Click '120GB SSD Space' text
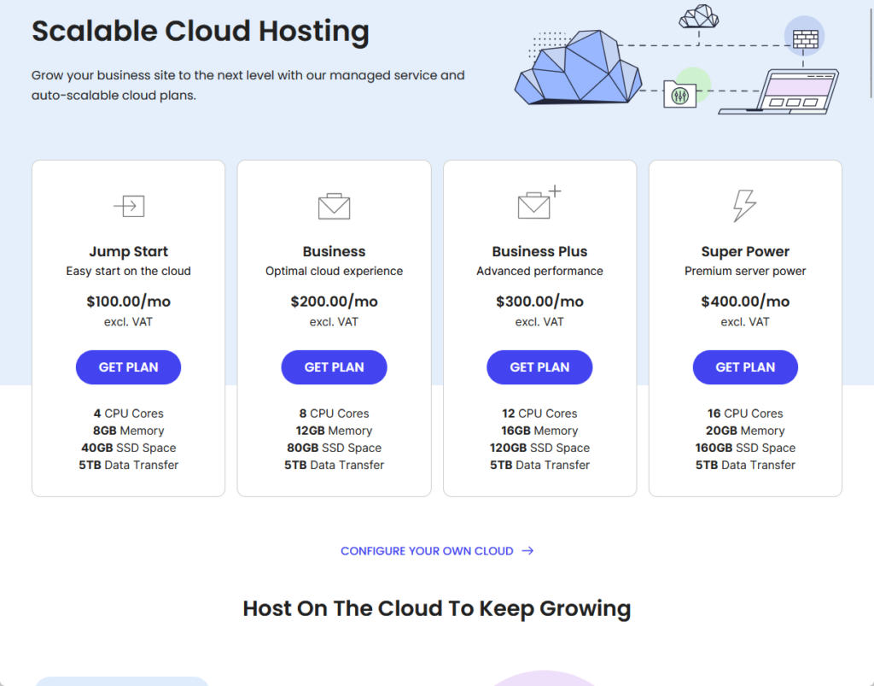This screenshot has height=686, width=874. coord(539,448)
